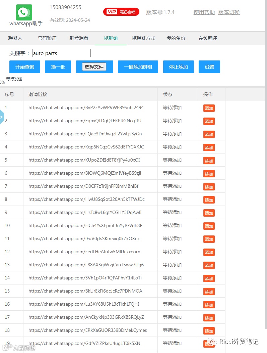Click 添加 for row 13 invite link

click(x=209, y=265)
